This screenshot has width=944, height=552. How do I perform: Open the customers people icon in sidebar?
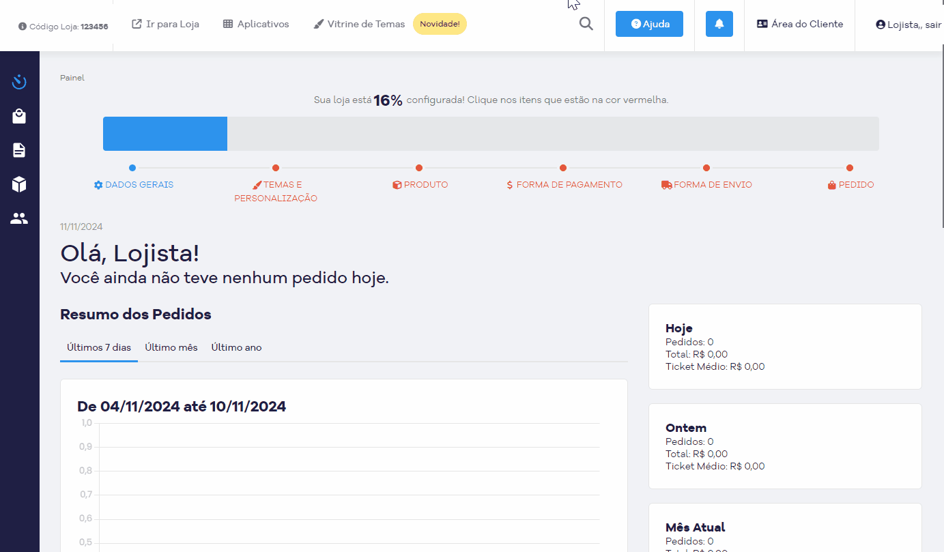coord(19,219)
